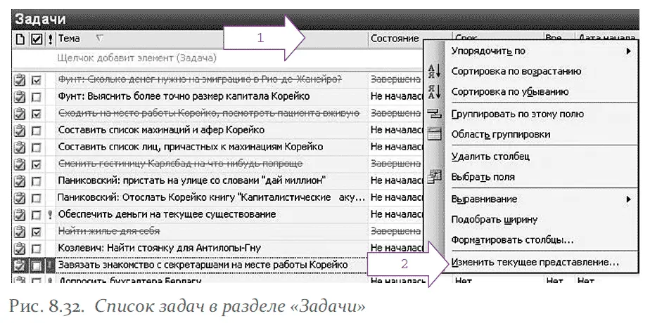Screen dimensions: 650x323
Task: Select 'Область группировки' menu item
Action: (x=530, y=134)
